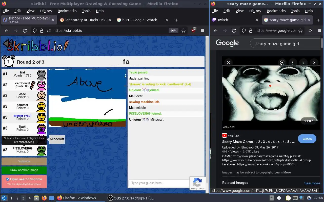This screenshot has height=202, width=324.
Task: Go back in skribbl Firefox window
Action: tap(7, 31)
